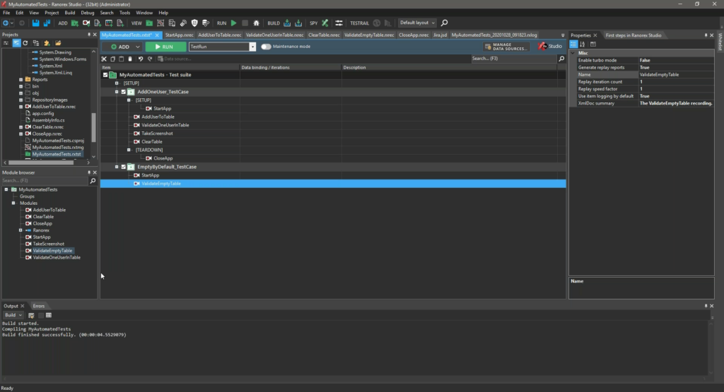The image size is (724, 392).
Task: Click the Module browser search magnifier
Action: [93, 181]
